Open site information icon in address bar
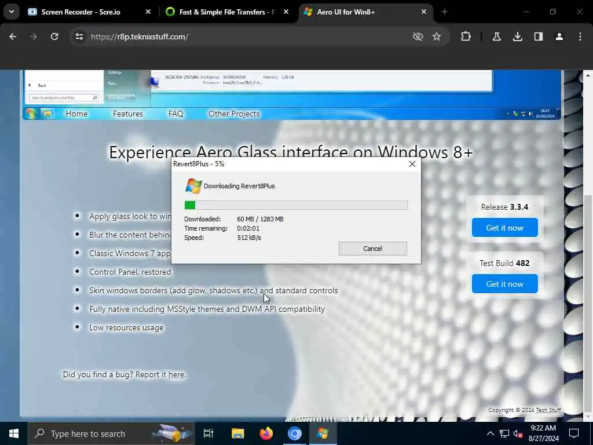Viewport: 593px width, 445px height. coord(79,37)
